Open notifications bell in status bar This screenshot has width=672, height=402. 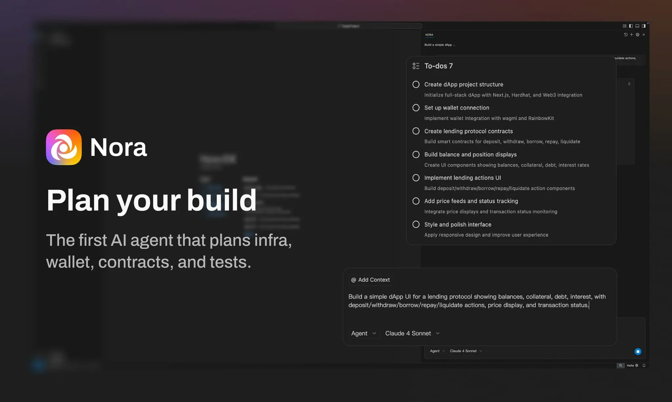pos(644,365)
